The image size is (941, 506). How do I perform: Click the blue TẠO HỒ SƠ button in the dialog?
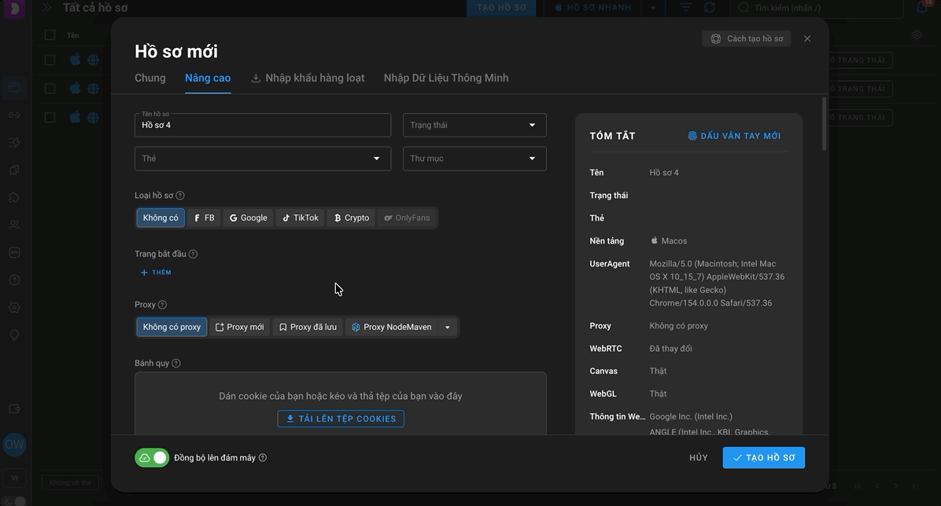764,457
